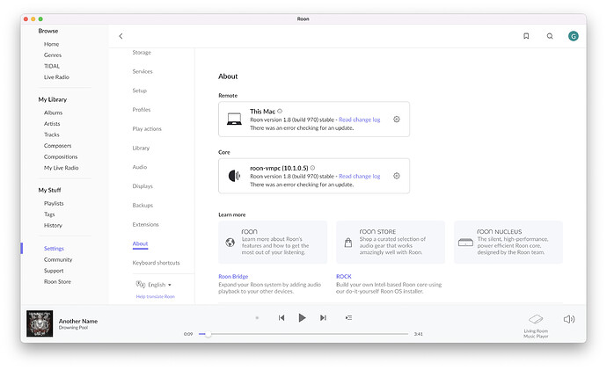The image size is (607, 370).
Task: Click info icon next to This Mac
Action: click(x=280, y=111)
